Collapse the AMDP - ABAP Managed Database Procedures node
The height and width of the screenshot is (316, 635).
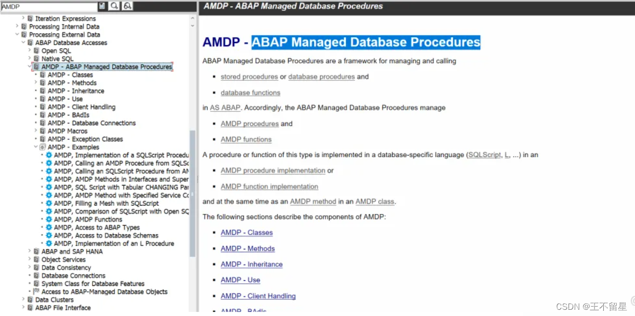(30, 67)
